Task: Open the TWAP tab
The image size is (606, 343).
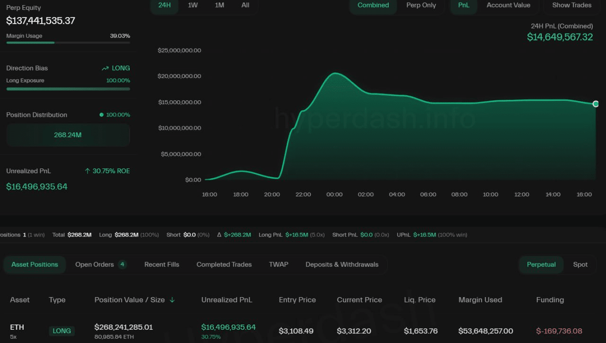Action: click(278, 264)
